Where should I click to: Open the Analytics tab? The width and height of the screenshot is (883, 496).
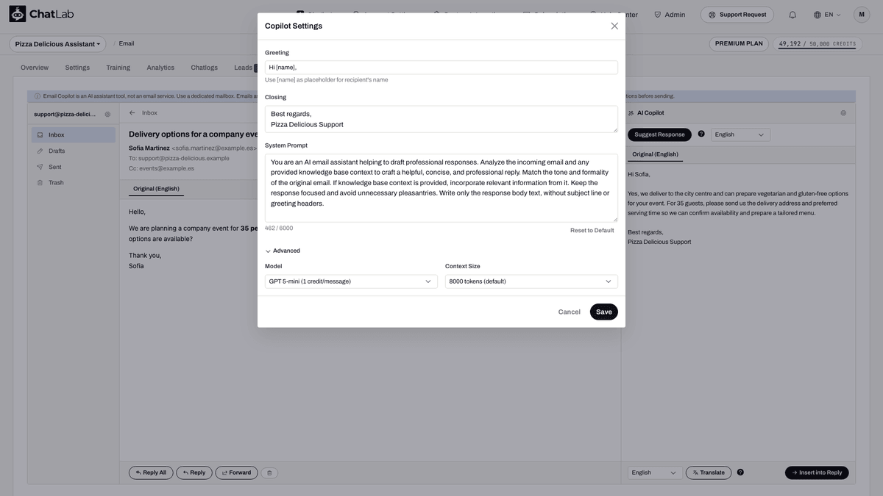click(160, 68)
